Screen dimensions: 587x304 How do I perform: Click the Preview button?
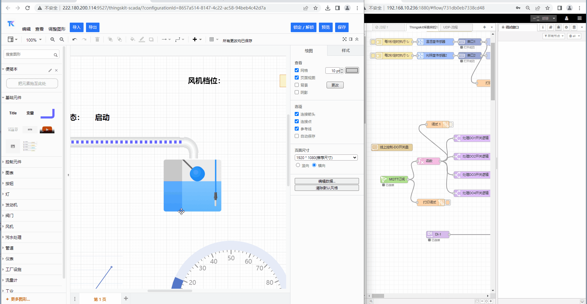[326, 27]
